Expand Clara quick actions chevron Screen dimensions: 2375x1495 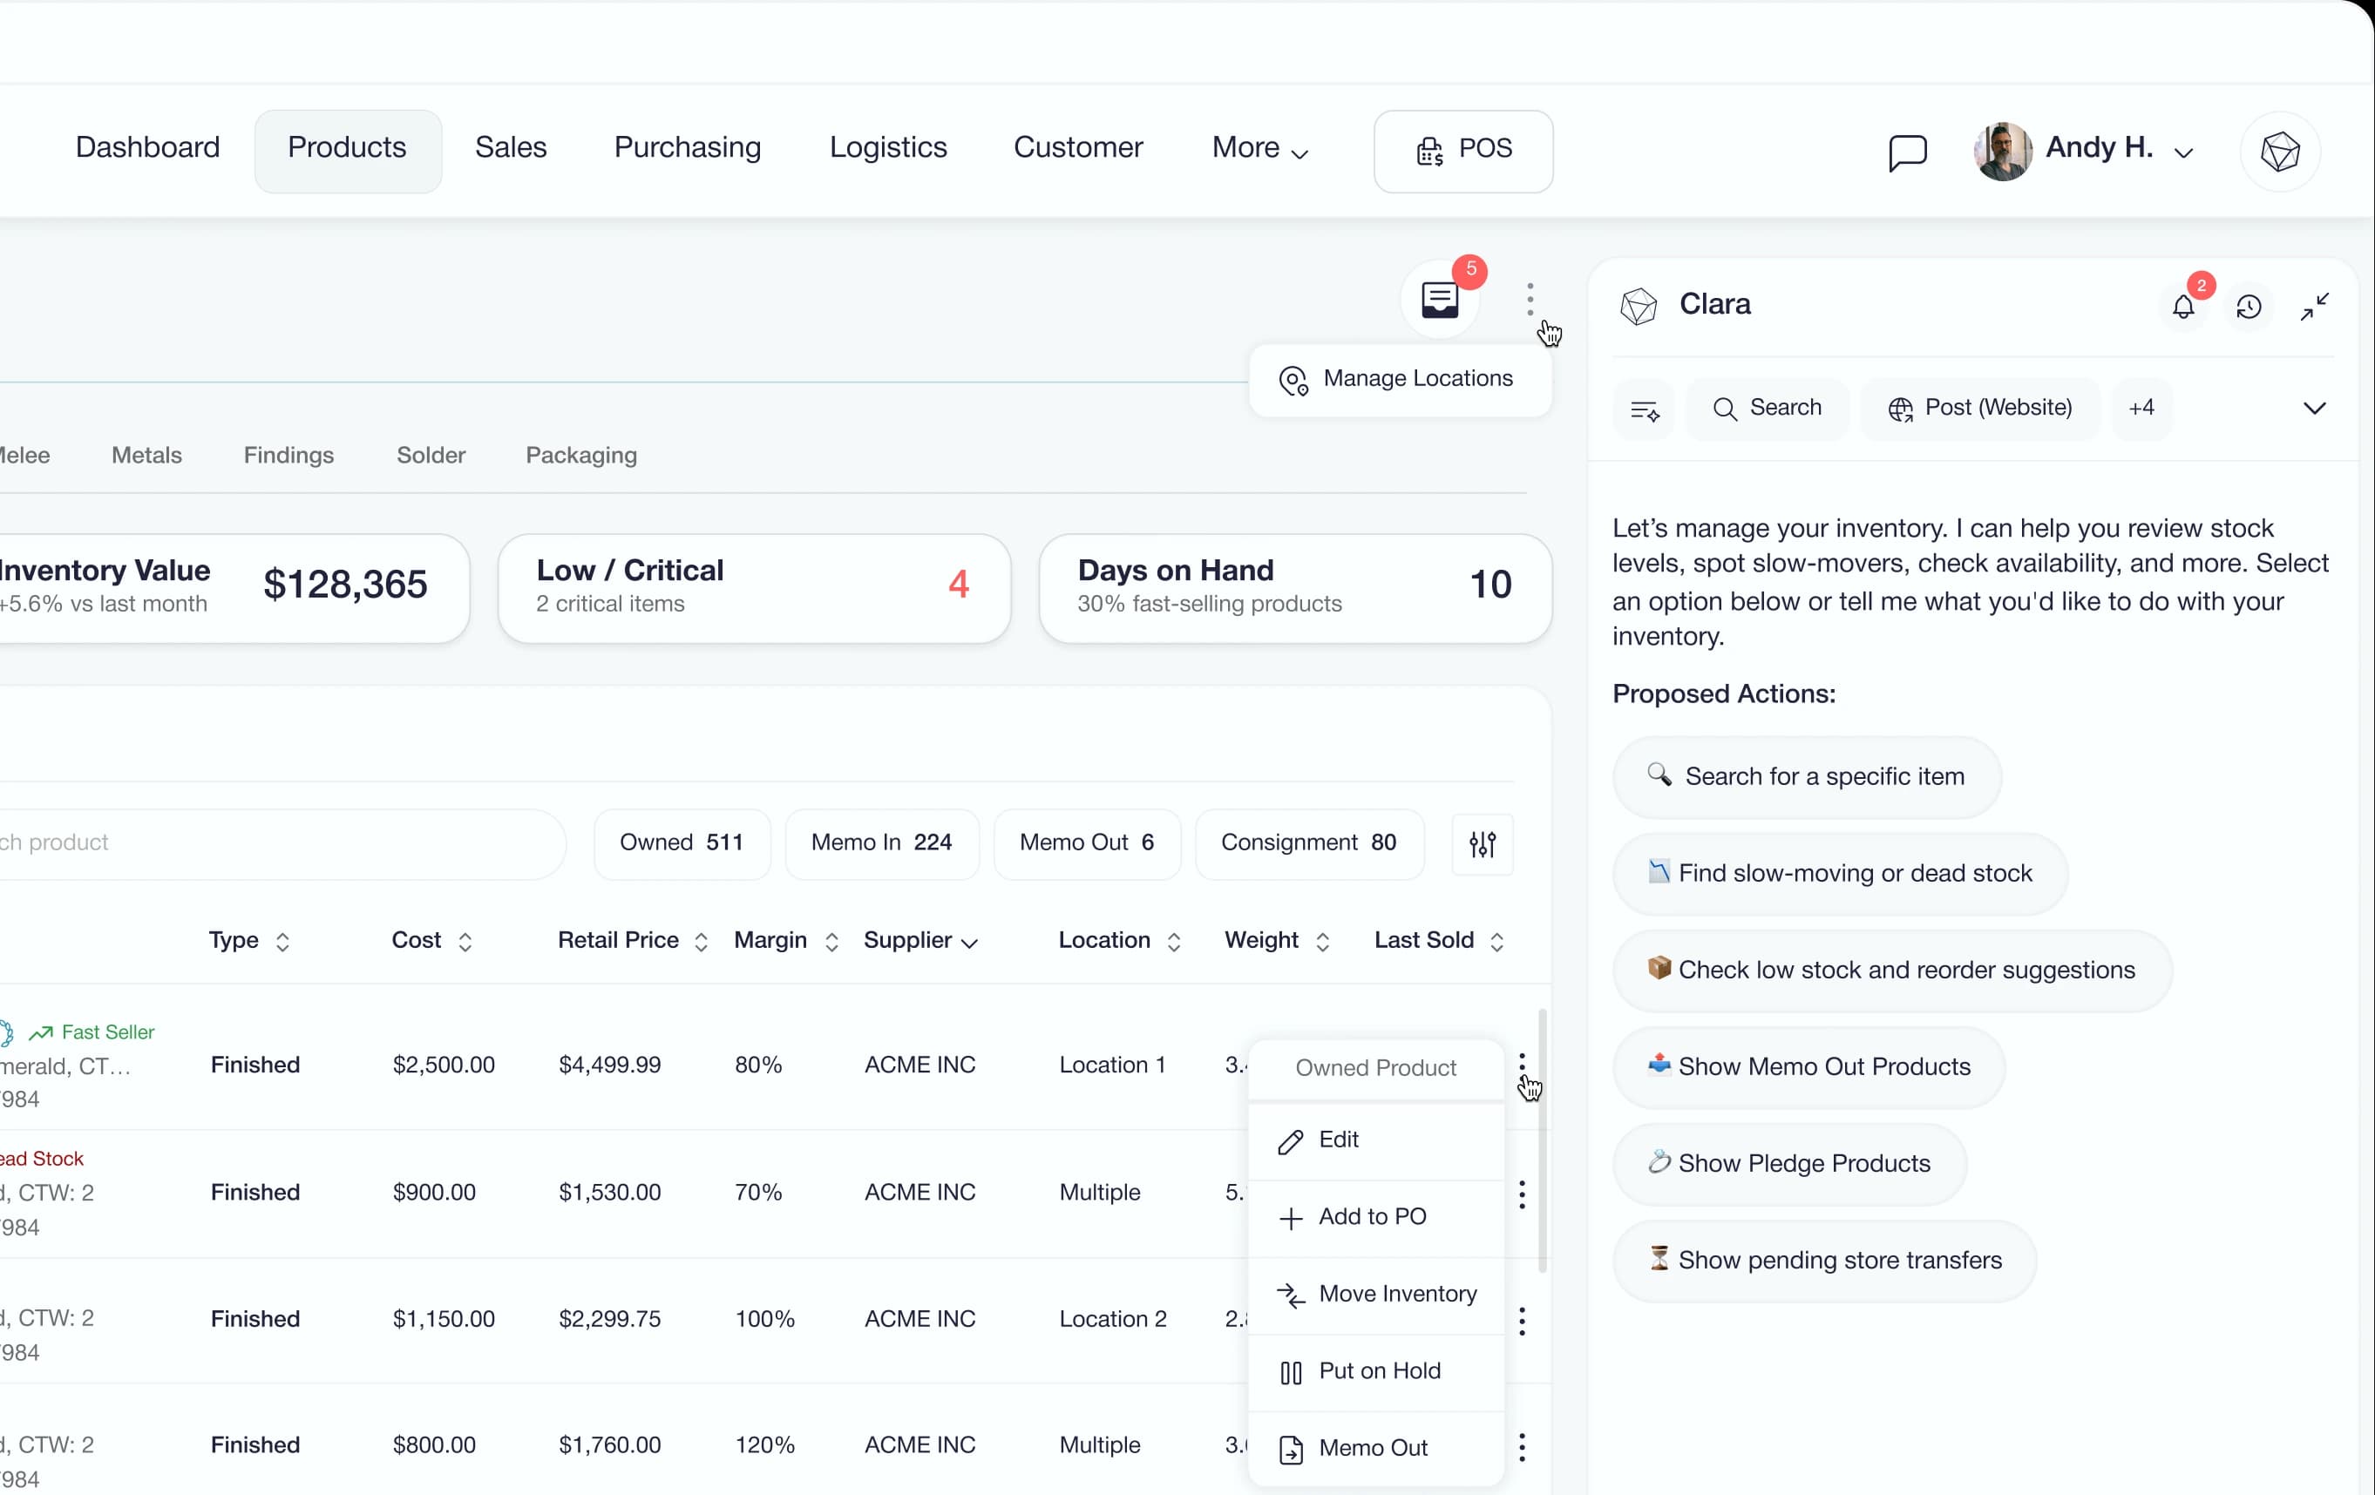tap(2314, 409)
